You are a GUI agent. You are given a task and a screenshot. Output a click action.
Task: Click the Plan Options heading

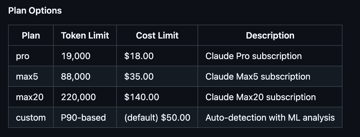tap(35, 11)
